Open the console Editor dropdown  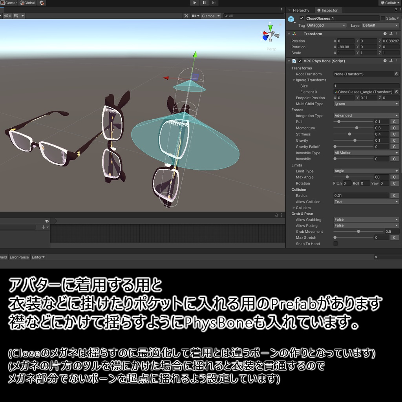[x=38, y=257]
